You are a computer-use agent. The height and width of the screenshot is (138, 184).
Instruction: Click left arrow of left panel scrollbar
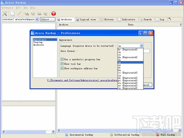coord(4,132)
